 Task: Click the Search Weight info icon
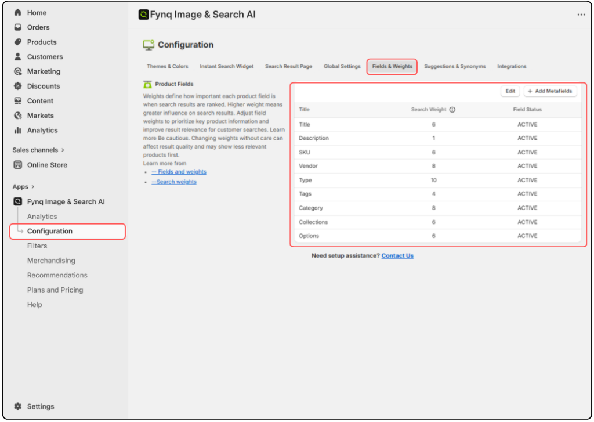[452, 110]
